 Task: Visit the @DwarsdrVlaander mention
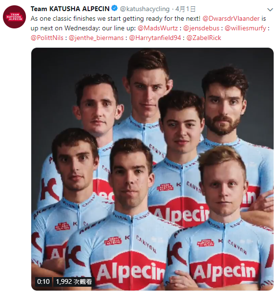tap(231, 18)
